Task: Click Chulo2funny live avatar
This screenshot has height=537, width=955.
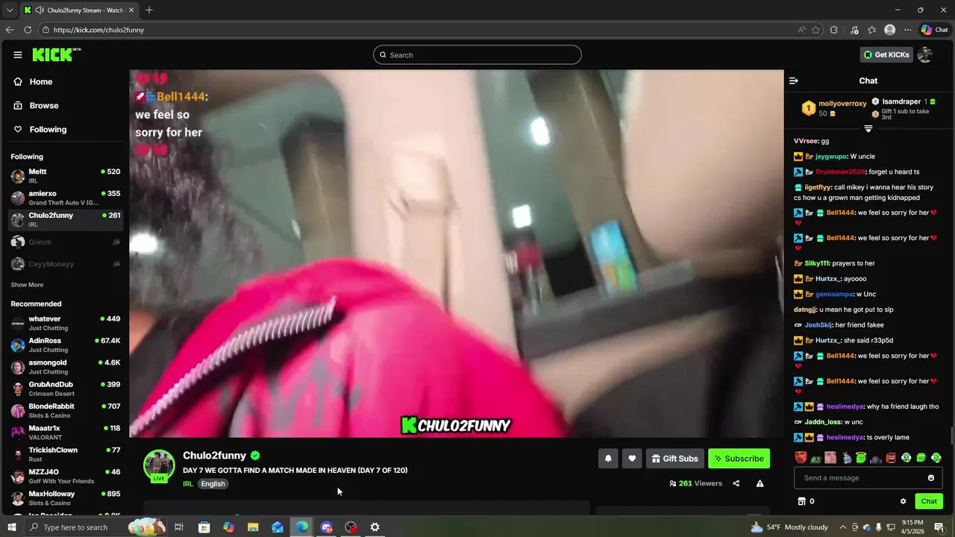Action: pos(159,466)
